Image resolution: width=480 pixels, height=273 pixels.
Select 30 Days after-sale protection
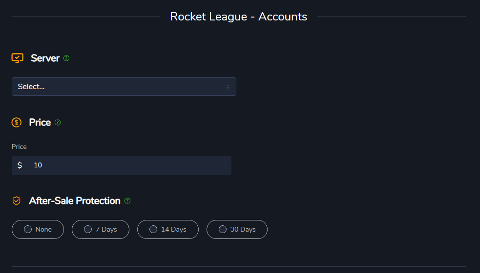click(x=237, y=230)
